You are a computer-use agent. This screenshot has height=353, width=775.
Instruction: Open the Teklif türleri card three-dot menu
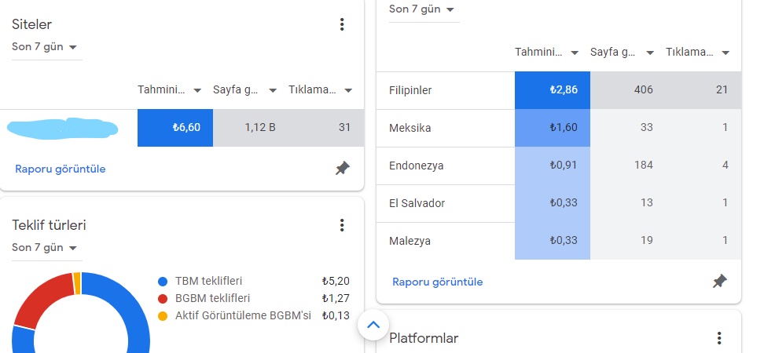point(342,225)
